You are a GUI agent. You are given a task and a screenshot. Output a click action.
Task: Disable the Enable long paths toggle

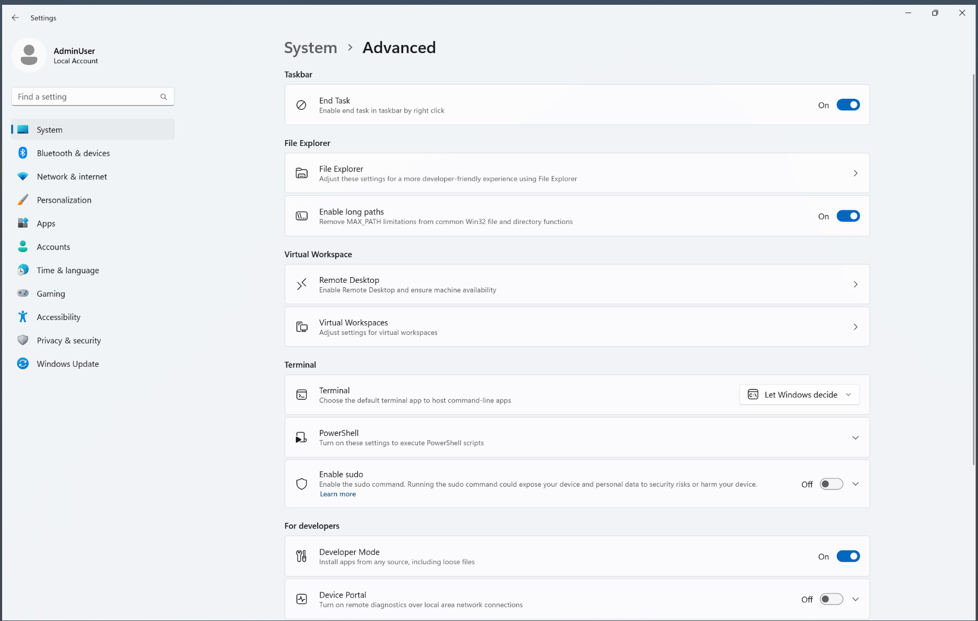[848, 216]
